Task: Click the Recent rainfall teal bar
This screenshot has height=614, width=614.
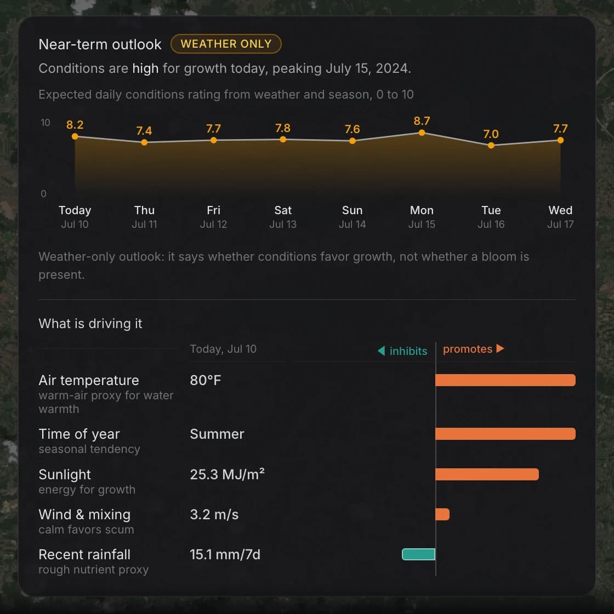Action: 418,554
